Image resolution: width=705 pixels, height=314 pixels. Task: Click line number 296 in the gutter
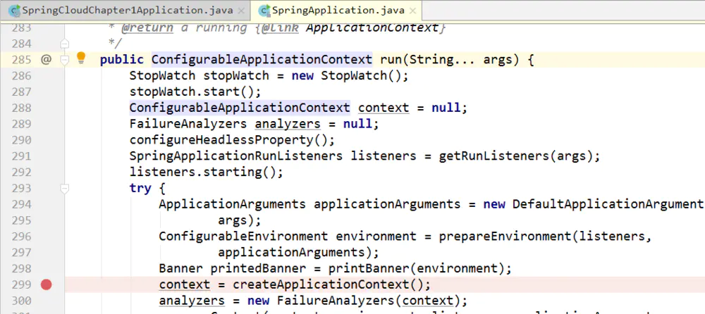pyautogui.click(x=22, y=237)
